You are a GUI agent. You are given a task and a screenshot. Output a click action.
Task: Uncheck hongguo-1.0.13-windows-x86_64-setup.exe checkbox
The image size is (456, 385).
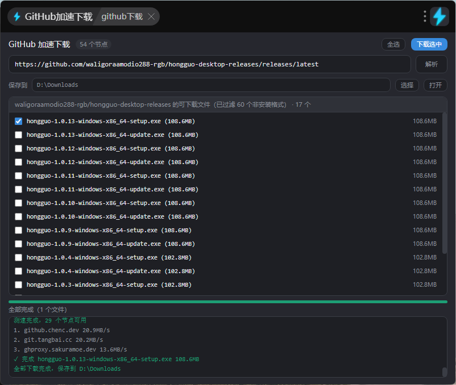(18, 121)
